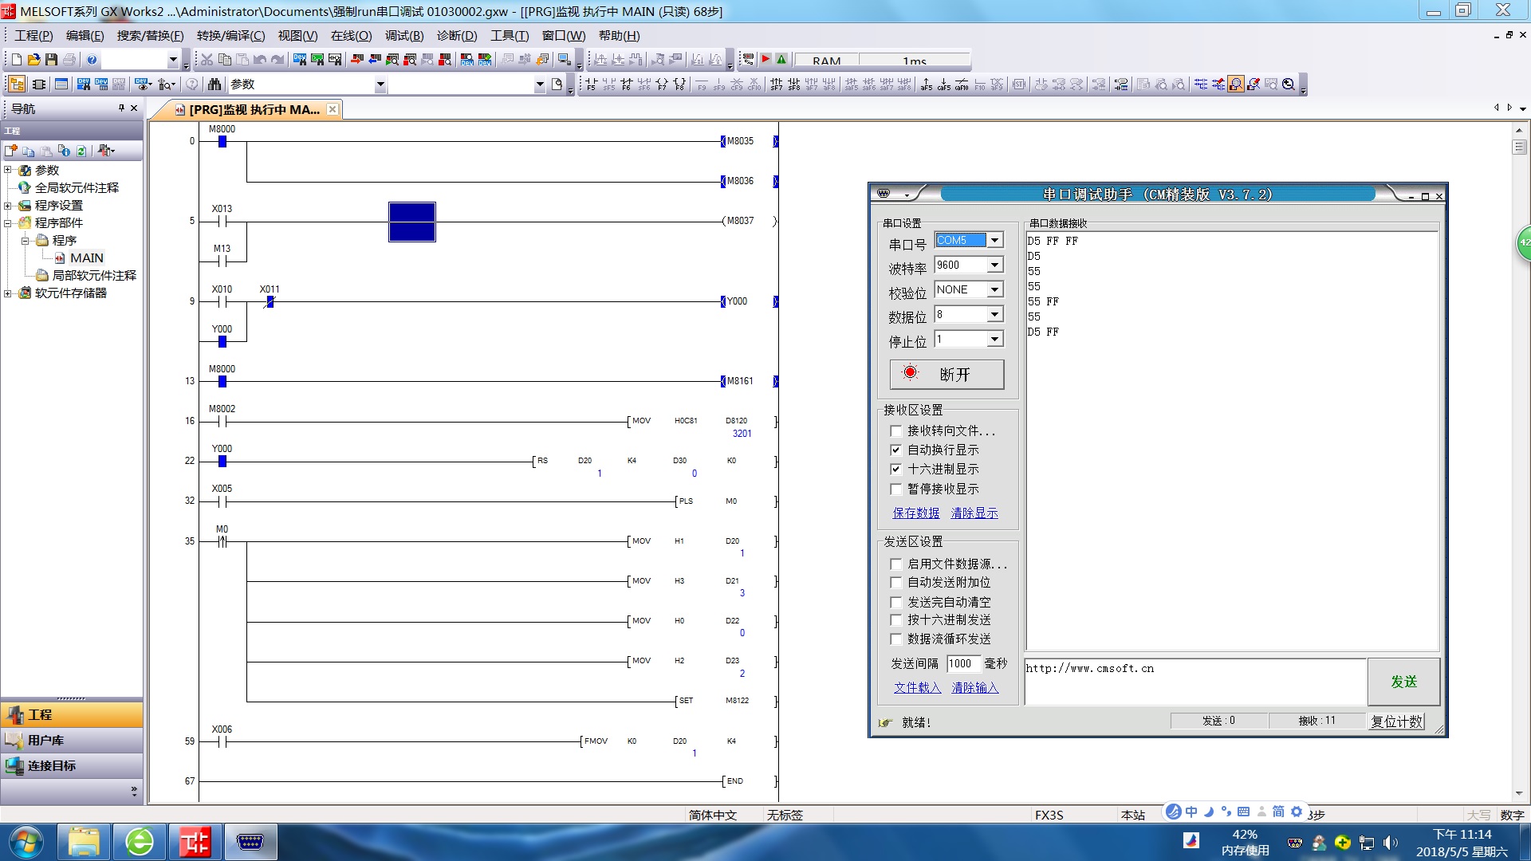
Task: Expand the 软元件存储器 tree node
Action: pyautogui.click(x=8, y=293)
